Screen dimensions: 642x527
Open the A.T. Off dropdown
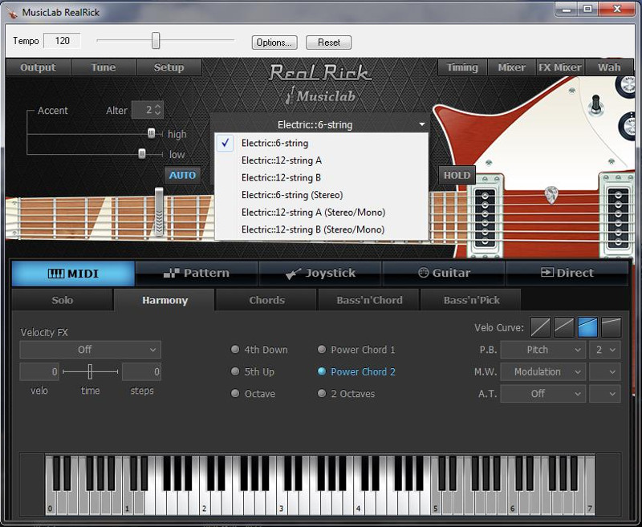(543, 394)
